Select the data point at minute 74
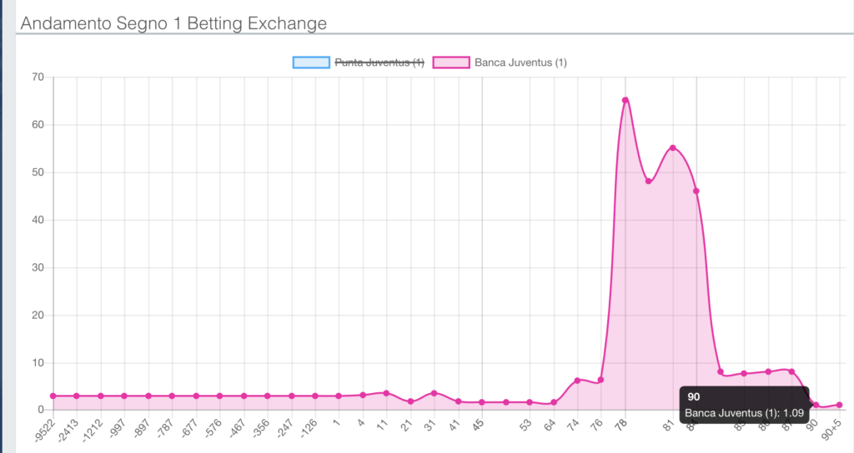 tap(577, 381)
